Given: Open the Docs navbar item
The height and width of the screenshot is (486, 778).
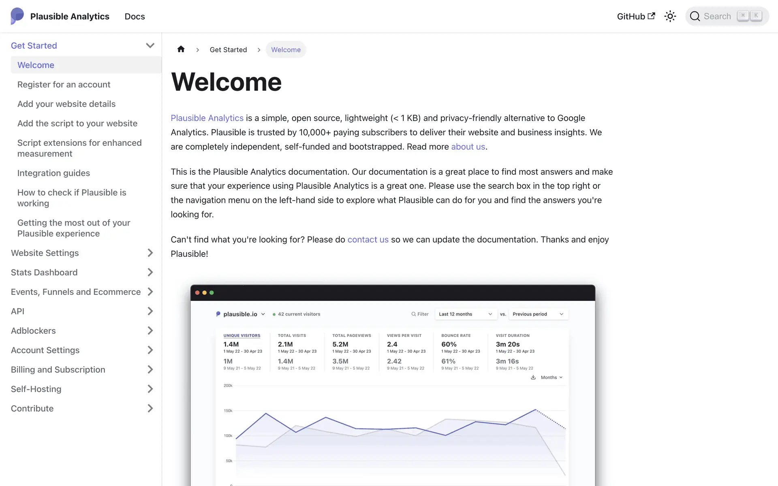Looking at the screenshot, I should (135, 16).
